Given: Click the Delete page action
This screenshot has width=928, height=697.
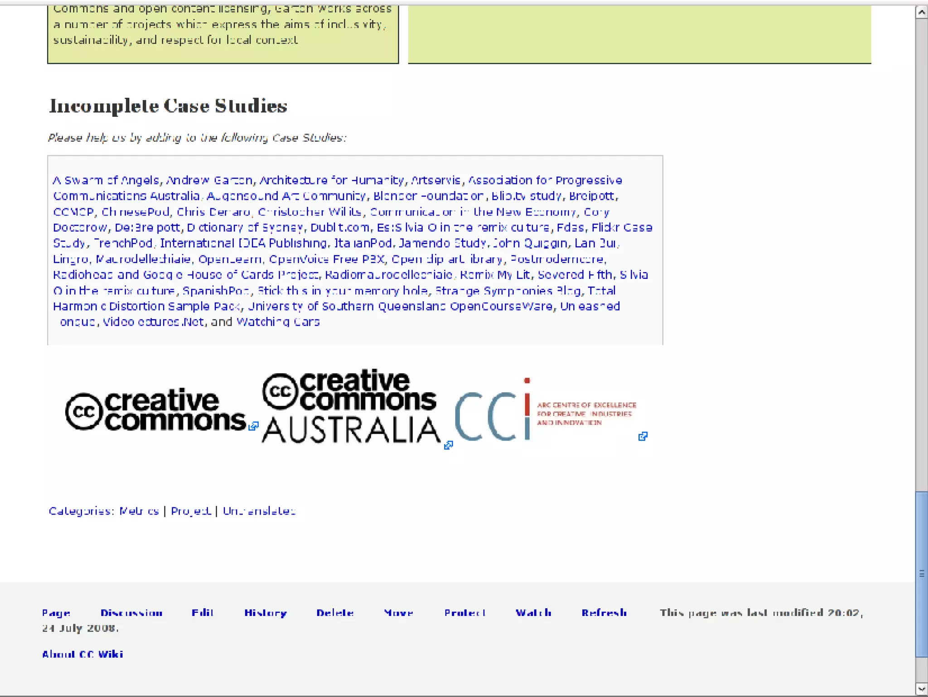Looking at the screenshot, I should [x=335, y=613].
